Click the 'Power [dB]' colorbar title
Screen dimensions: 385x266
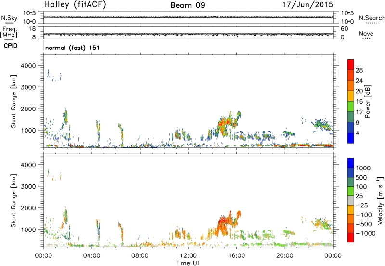coord(367,101)
